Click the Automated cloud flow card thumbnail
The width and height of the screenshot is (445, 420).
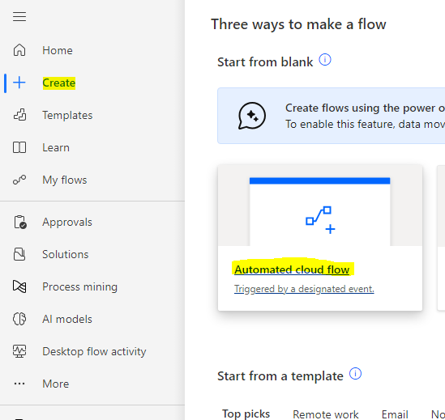(320, 211)
